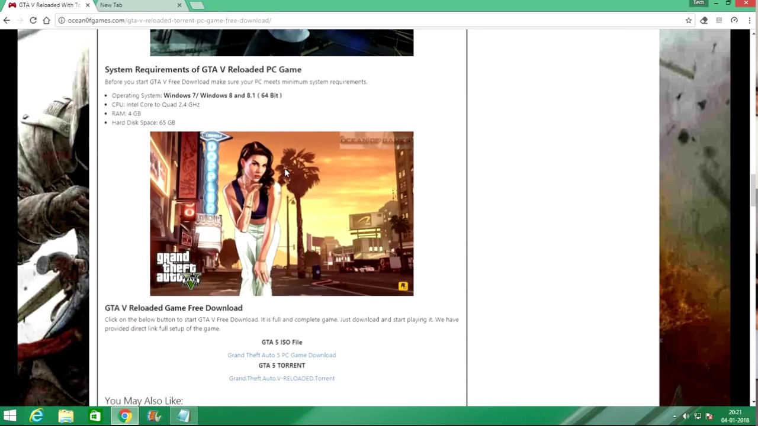
Task: Click the CPU: Intel Core to Quad line
Action: (x=156, y=105)
